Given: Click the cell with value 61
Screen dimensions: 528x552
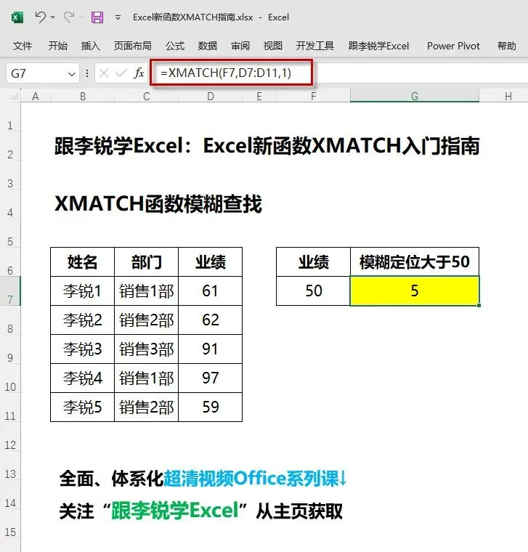Looking at the screenshot, I should 211,291.
